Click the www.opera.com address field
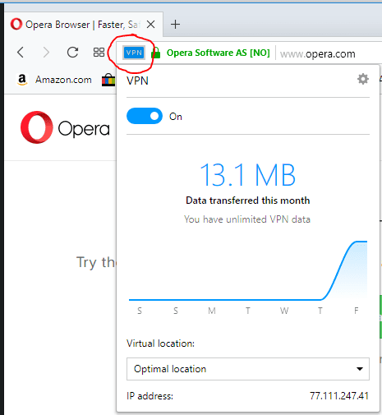This screenshot has width=382, height=415. [317, 54]
